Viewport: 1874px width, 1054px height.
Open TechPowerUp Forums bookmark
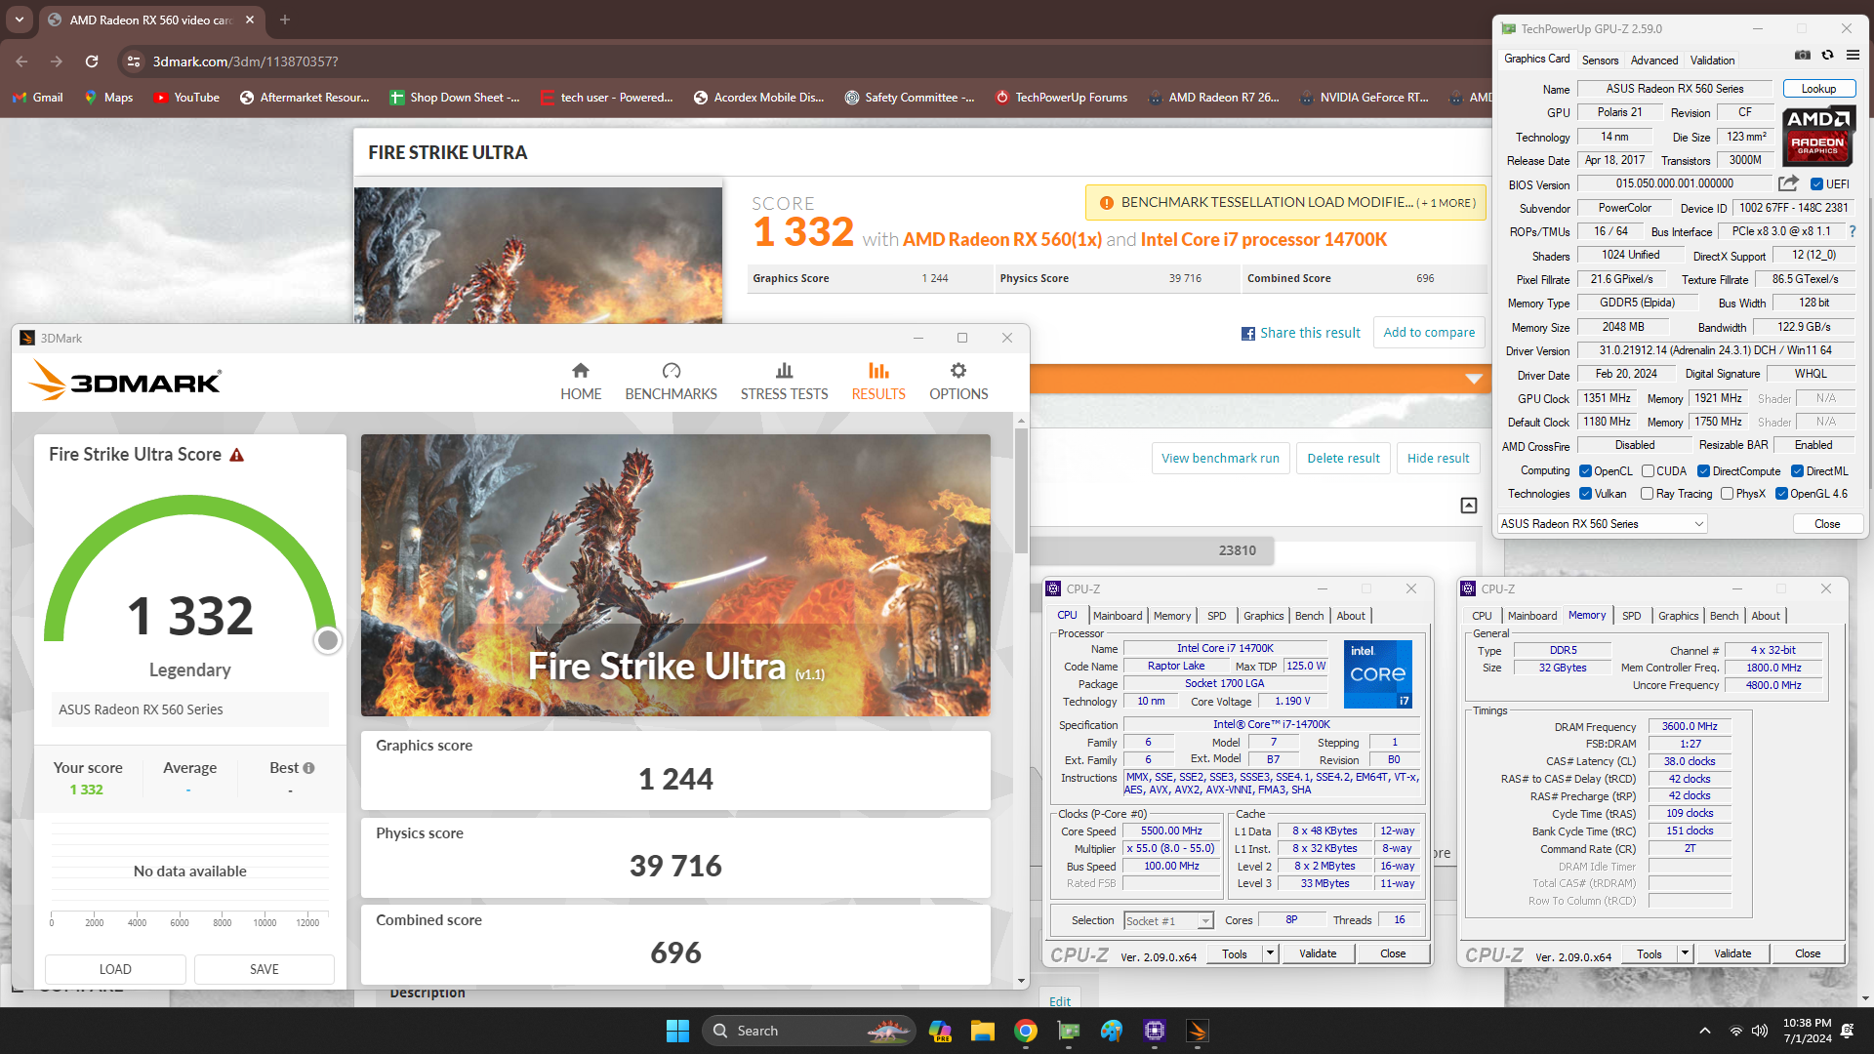pos(1061,98)
